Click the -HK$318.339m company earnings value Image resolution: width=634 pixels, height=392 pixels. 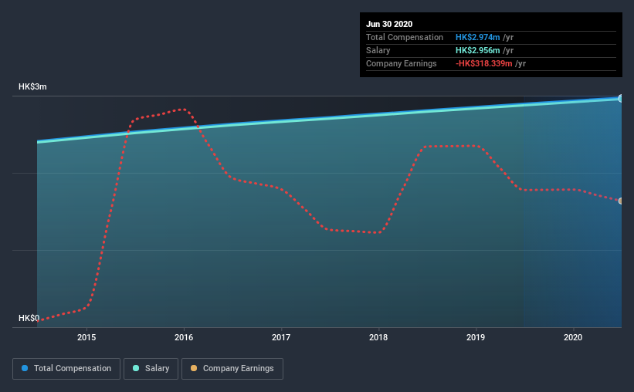coord(484,63)
